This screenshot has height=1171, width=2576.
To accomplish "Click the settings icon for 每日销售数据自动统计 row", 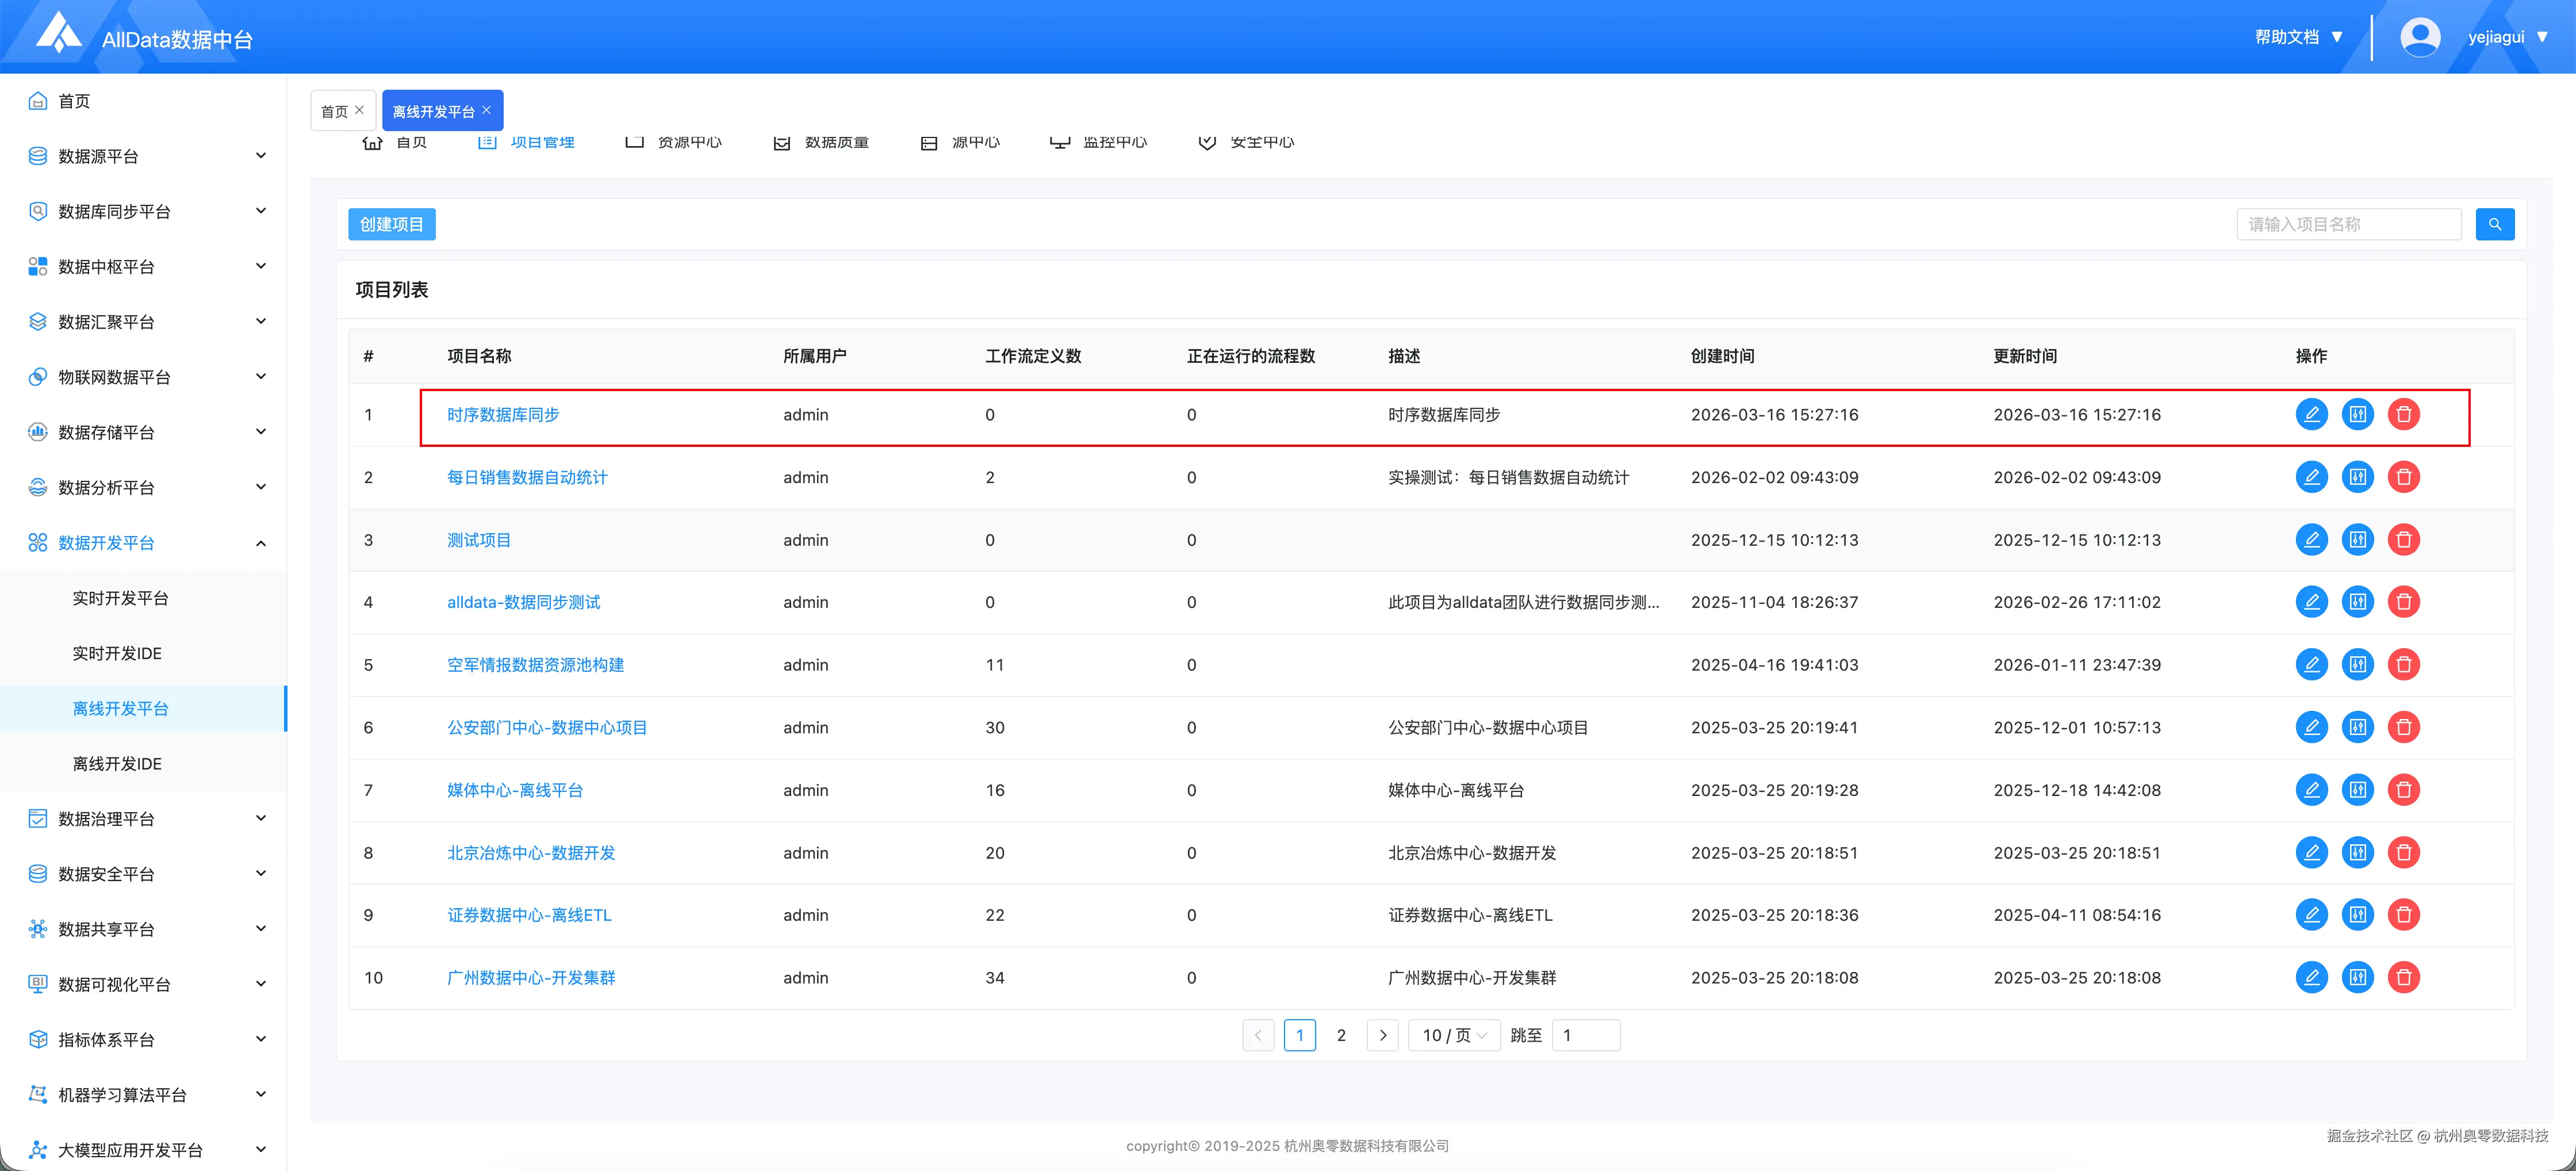I will 2357,477.
